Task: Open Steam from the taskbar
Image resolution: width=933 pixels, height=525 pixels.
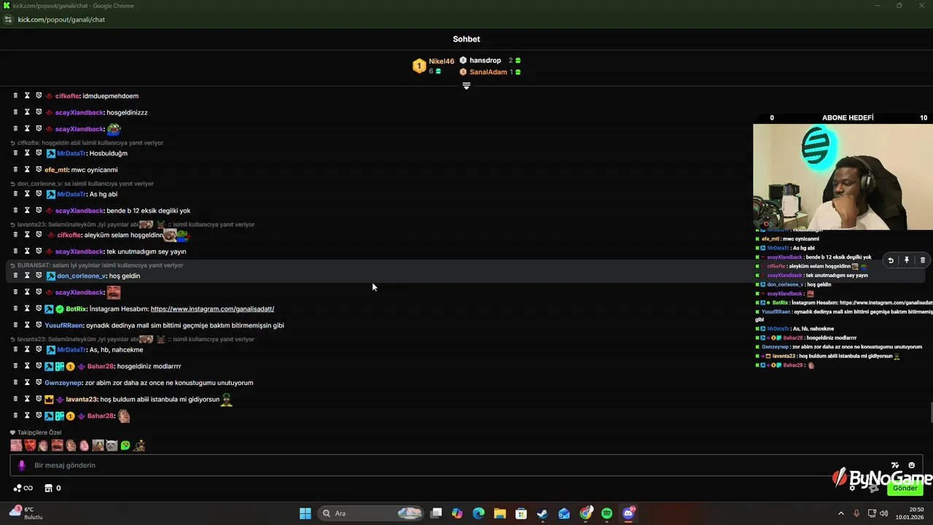Action: click(x=542, y=513)
